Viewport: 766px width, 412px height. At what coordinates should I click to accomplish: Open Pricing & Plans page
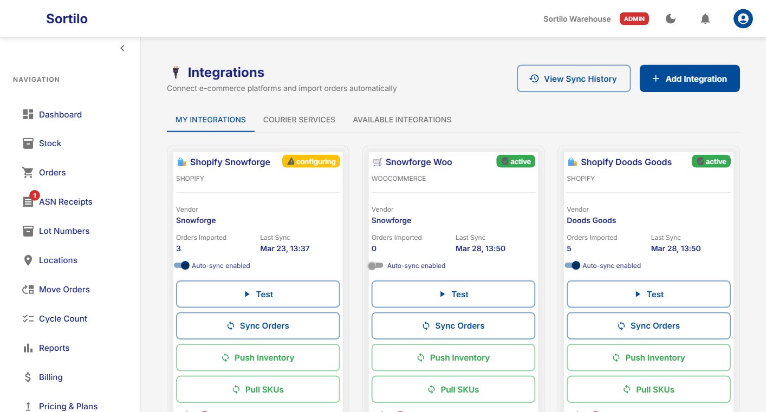pyautogui.click(x=68, y=407)
